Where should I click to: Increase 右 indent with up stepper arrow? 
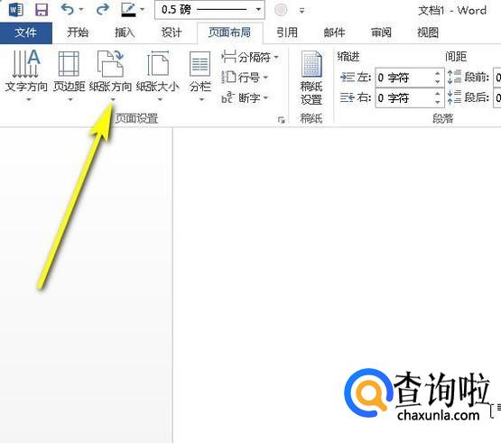(438, 94)
